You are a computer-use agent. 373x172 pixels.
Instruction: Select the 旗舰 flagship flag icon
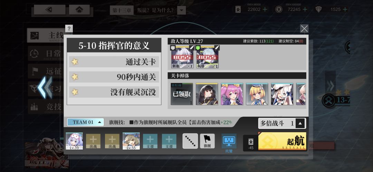click(x=207, y=141)
